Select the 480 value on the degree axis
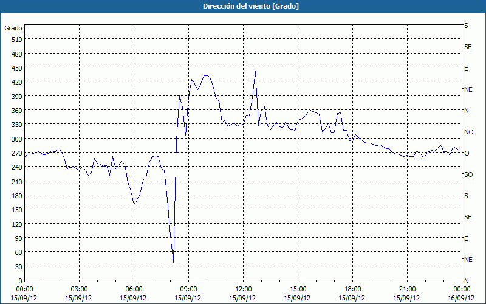The height and width of the screenshot is (304, 486). click(17, 54)
